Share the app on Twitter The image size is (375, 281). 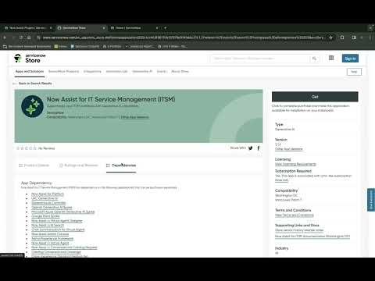click(x=250, y=148)
